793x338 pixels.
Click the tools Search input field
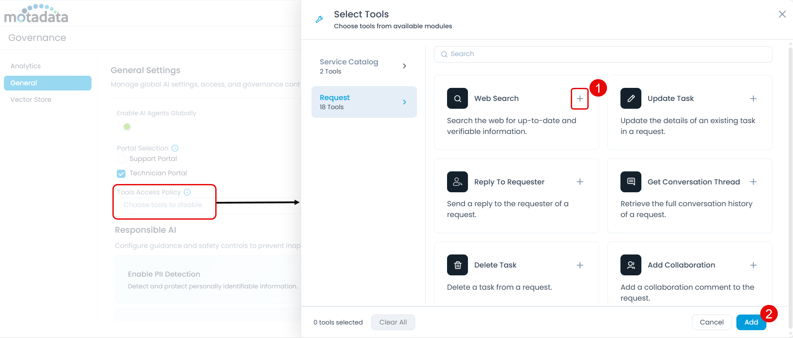click(x=603, y=54)
